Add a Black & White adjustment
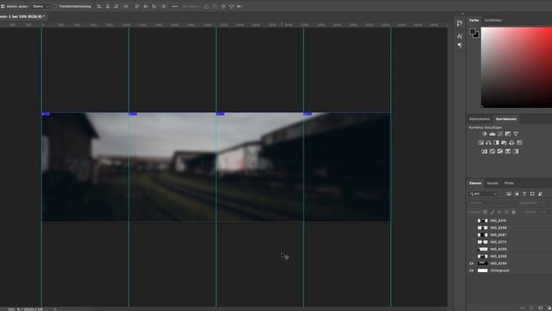Viewport: 552px width, 311px height. pos(496,143)
